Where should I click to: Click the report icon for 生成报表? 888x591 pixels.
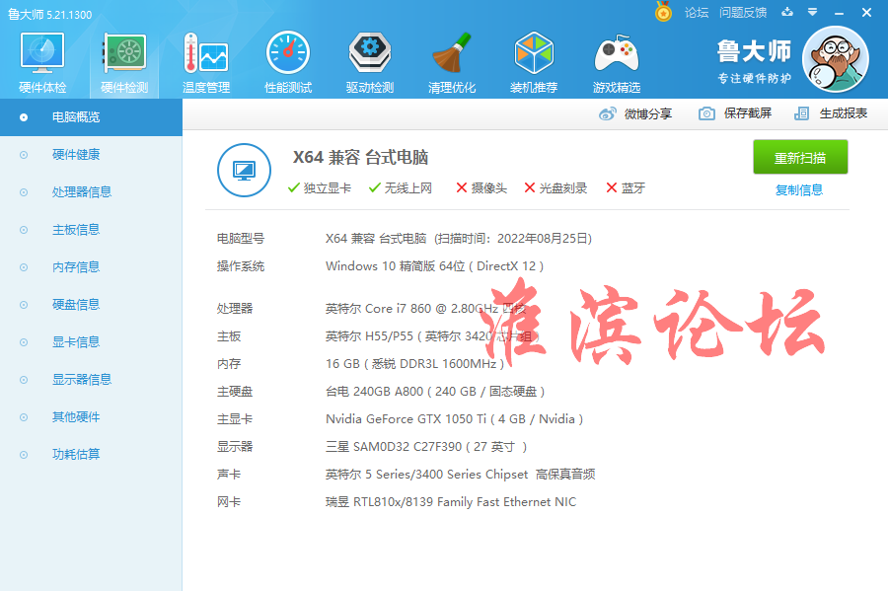tap(801, 113)
